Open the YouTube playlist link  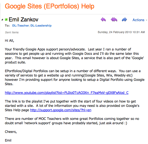point(67,93)
